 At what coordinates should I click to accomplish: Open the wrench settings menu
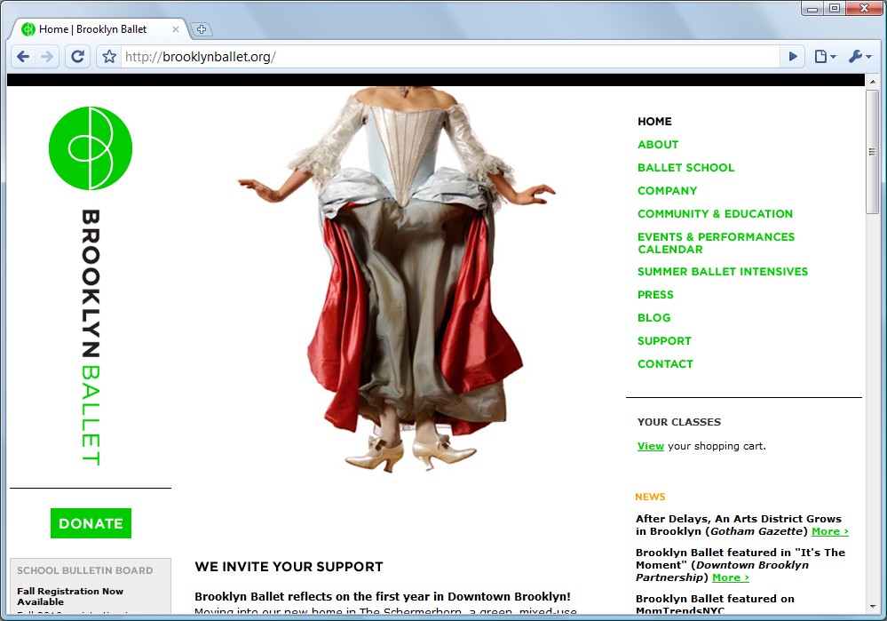(859, 57)
